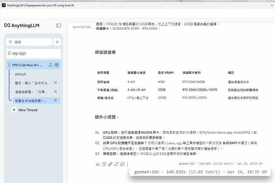This screenshot has height=183, width=275.
Task: Focus the workspace search field
Action: (29, 42)
